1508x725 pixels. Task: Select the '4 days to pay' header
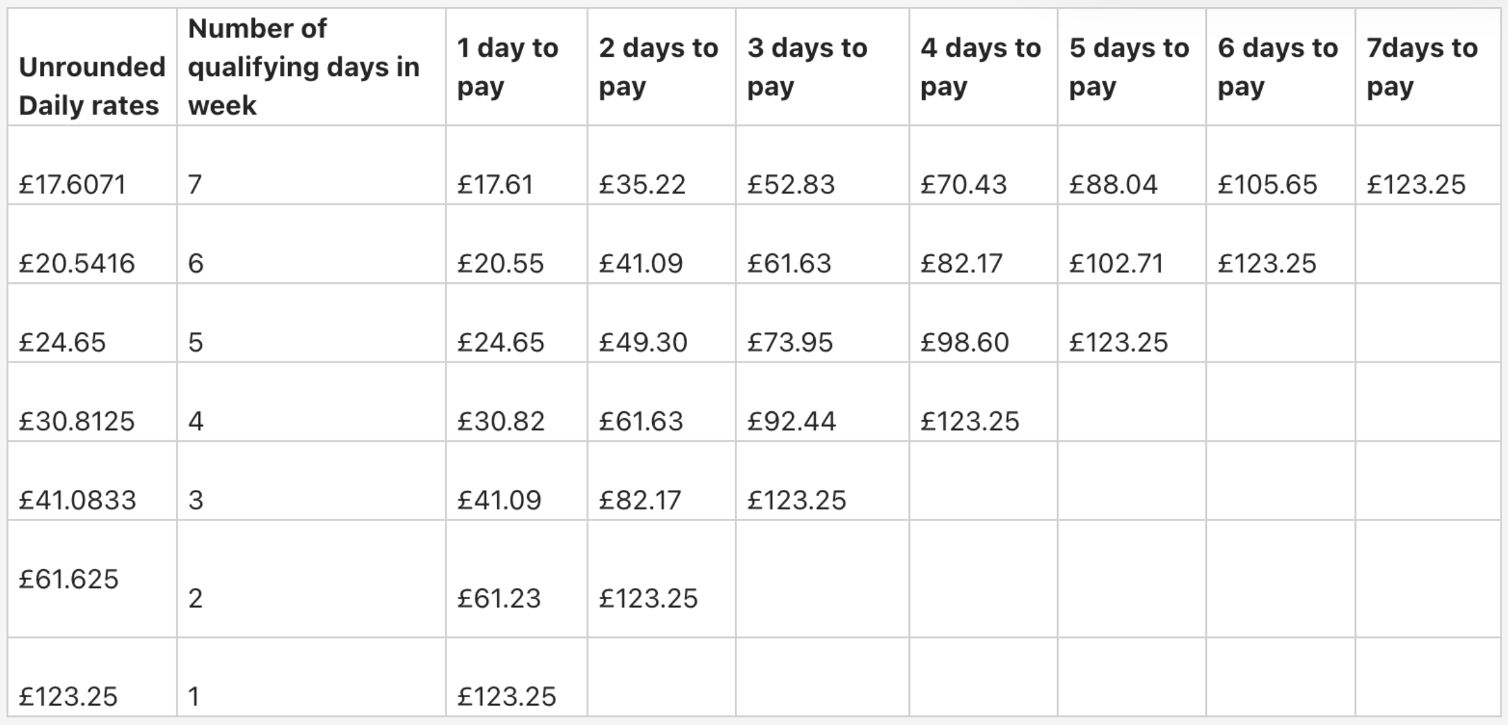[x=983, y=67]
